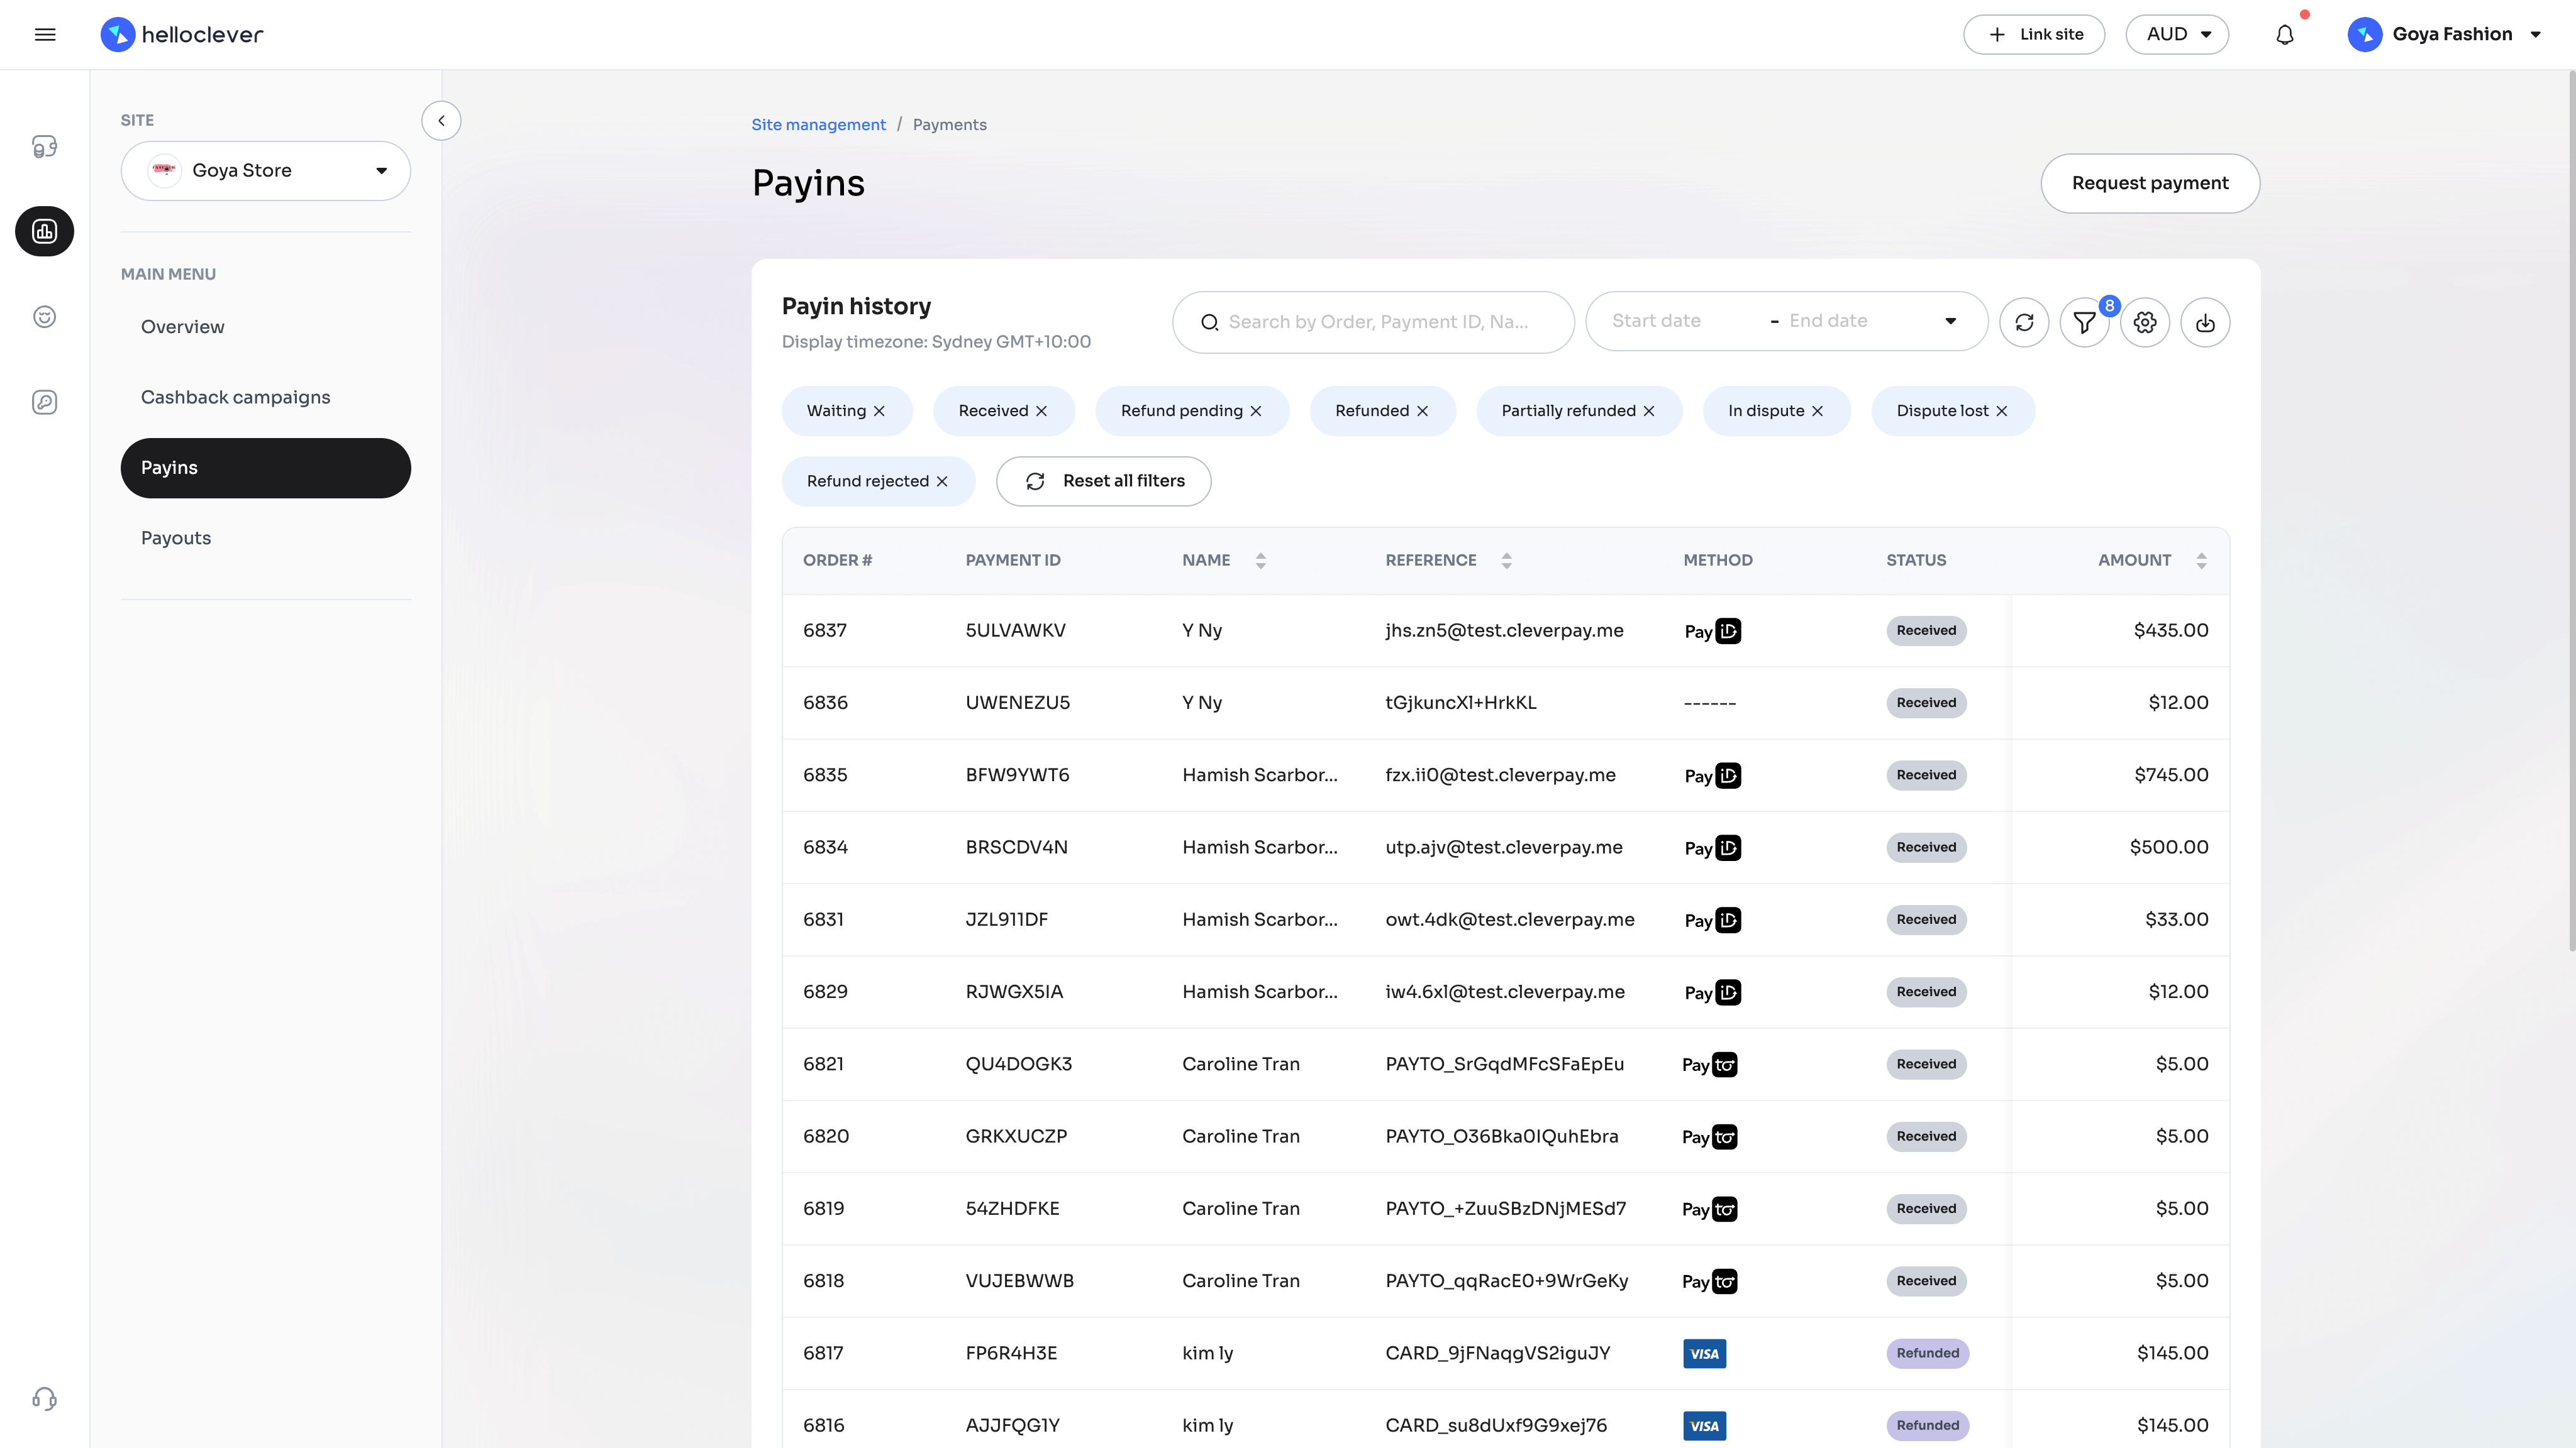Click the helloclever logo
The height and width of the screenshot is (1448, 2576).
point(182,35)
